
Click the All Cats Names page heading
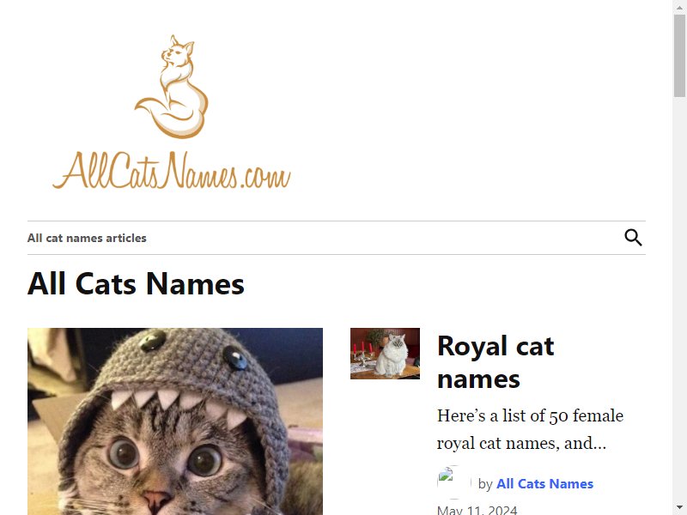136,284
